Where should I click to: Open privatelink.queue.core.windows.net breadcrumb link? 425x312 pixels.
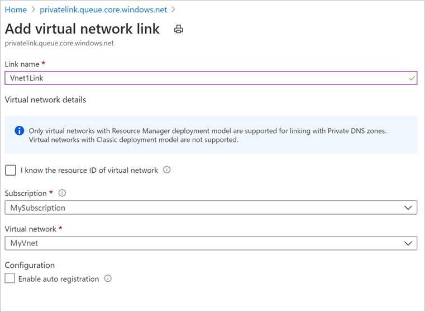coord(104,10)
